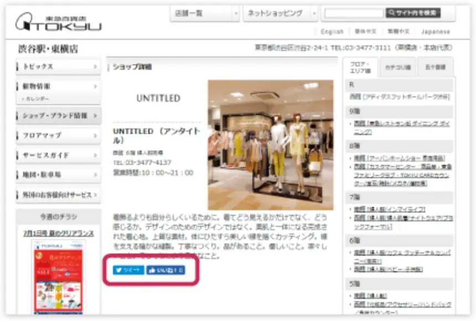
Task: Click the Twitter tweet share button
Action: [x=128, y=270]
